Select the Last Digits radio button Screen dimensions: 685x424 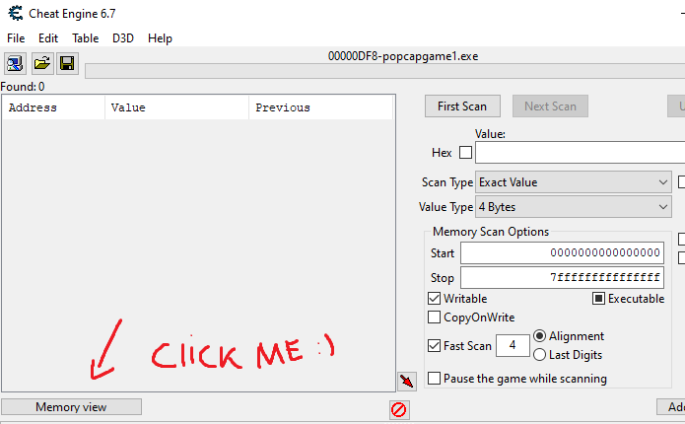click(539, 355)
